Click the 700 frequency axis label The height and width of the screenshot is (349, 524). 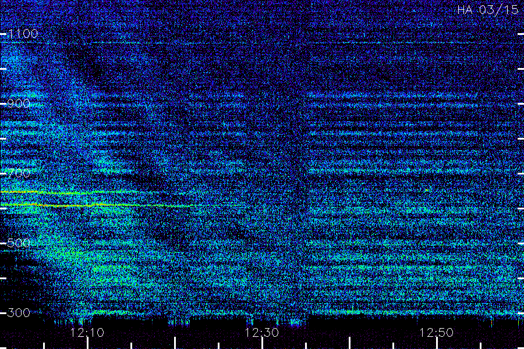point(19,173)
